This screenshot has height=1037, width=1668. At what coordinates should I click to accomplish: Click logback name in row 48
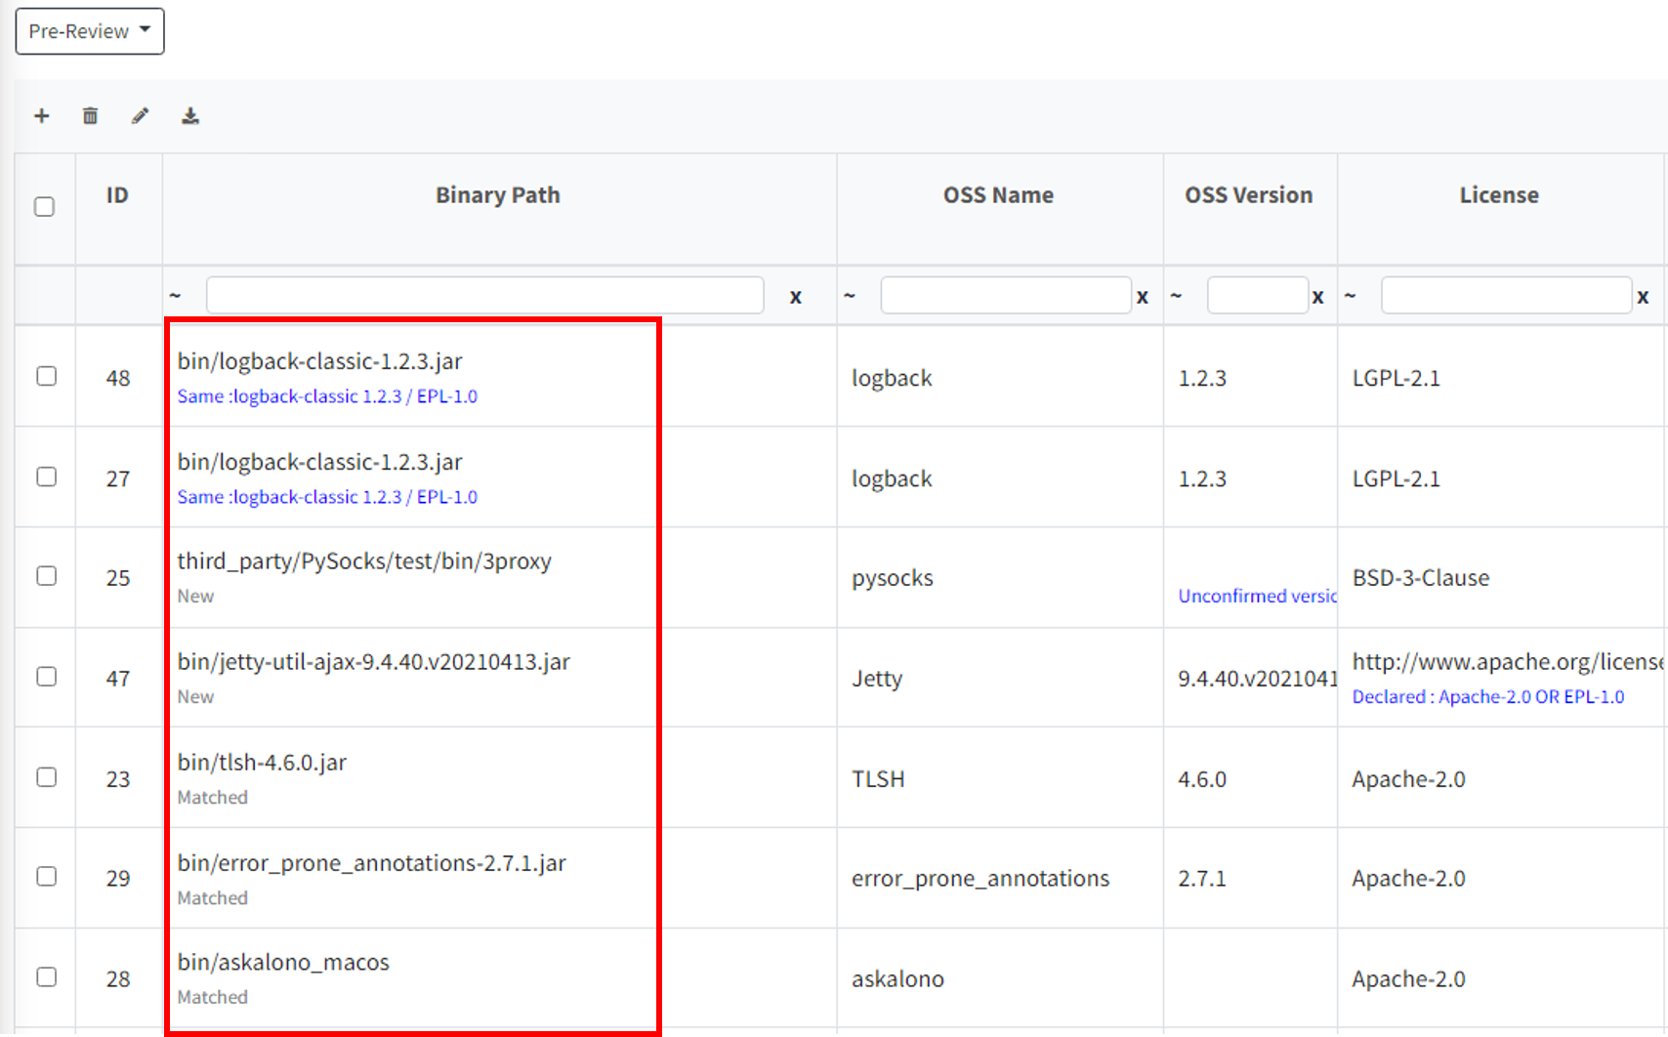coord(892,379)
